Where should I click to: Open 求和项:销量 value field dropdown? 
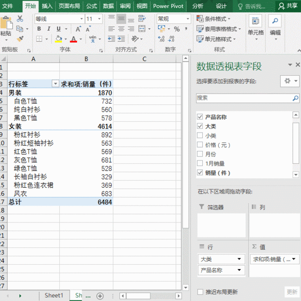pos(293,259)
